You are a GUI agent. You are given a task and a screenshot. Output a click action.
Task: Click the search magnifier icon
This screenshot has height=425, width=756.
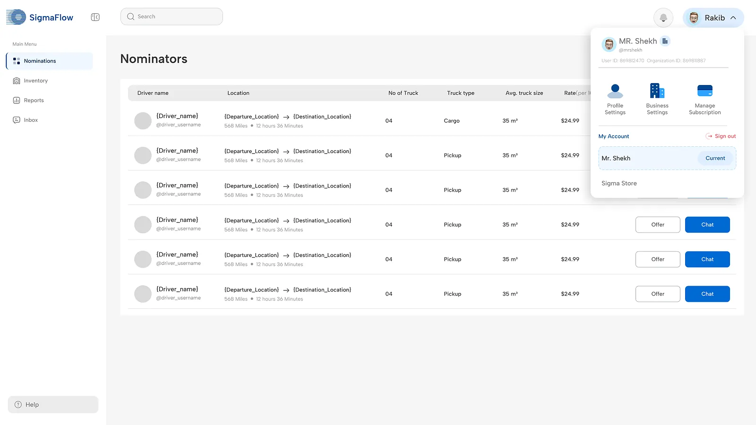pos(131,17)
